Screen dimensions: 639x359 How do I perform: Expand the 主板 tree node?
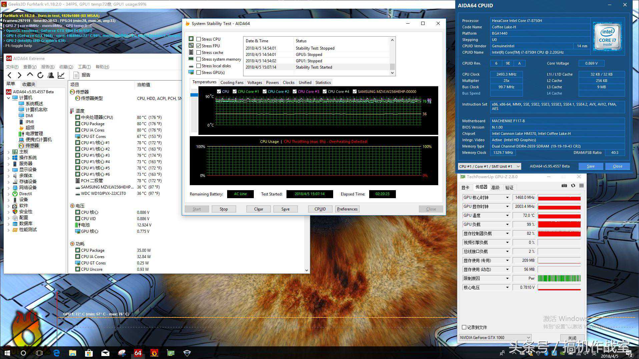(x=9, y=152)
